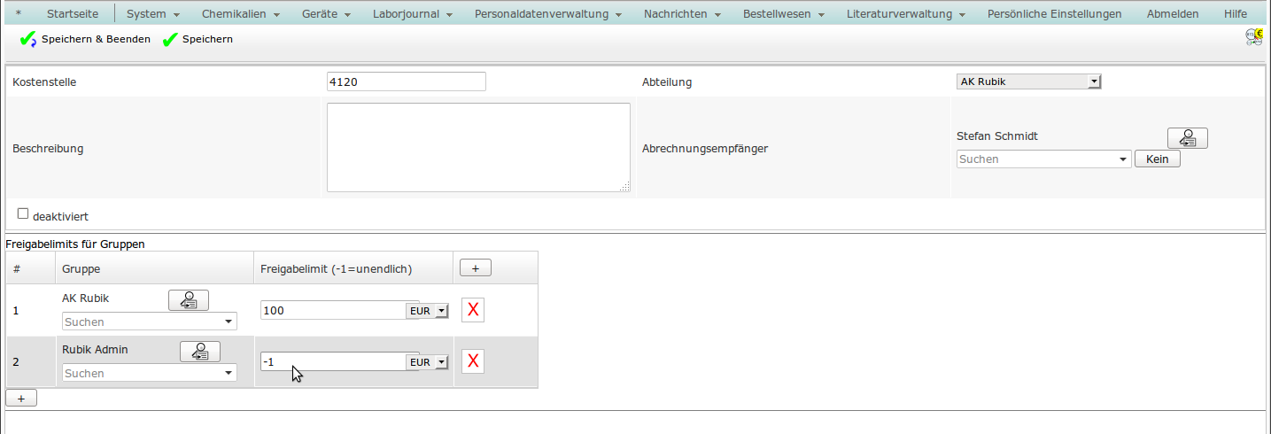Remove the Rubik Admin row via red X
This screenshot has width=1271, height=434.
[473, 361]
